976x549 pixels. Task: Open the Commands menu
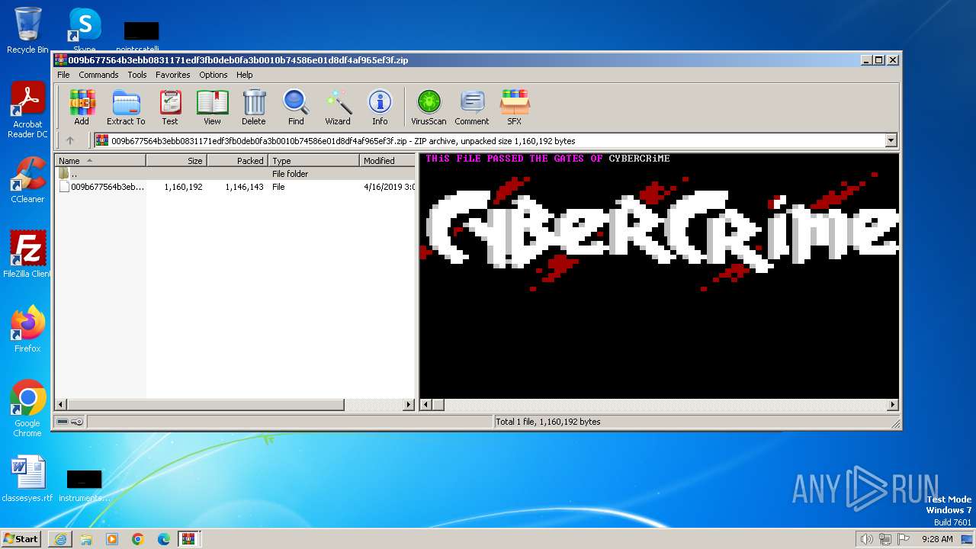tap(98, 75)
